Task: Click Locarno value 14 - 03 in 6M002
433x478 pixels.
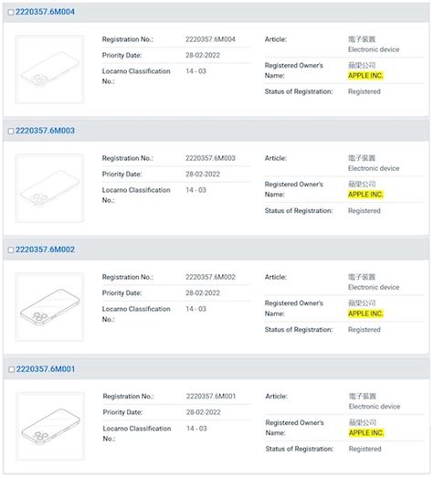Action: pos(195,309)
